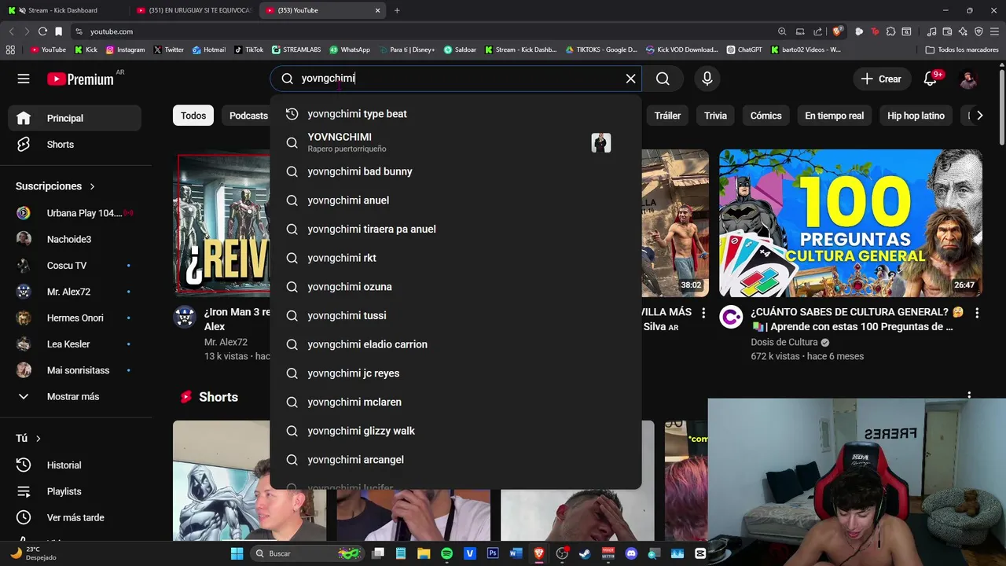The image size is (1006, 566).
Task: Open Hermes Onori subscription
Action: (75, 318)
